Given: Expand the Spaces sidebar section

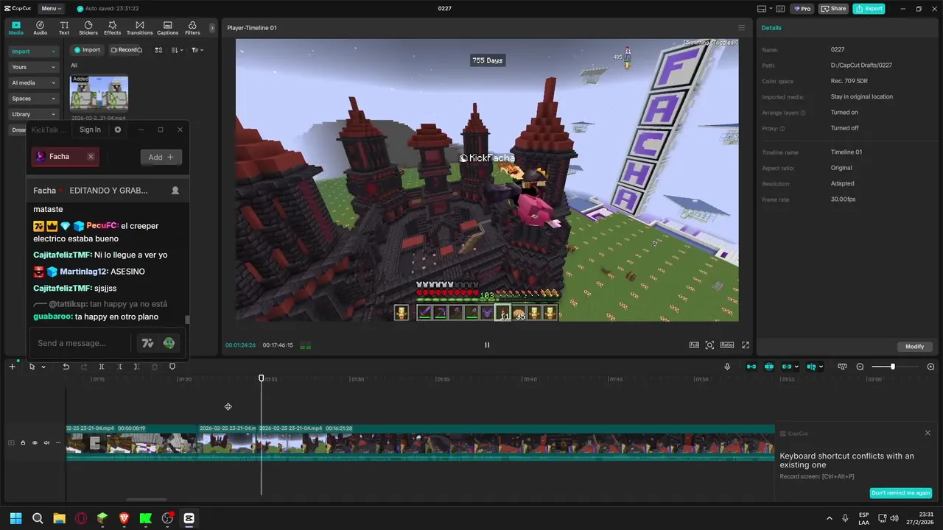Looking at the screenshot, I should (x=33, y=99).
